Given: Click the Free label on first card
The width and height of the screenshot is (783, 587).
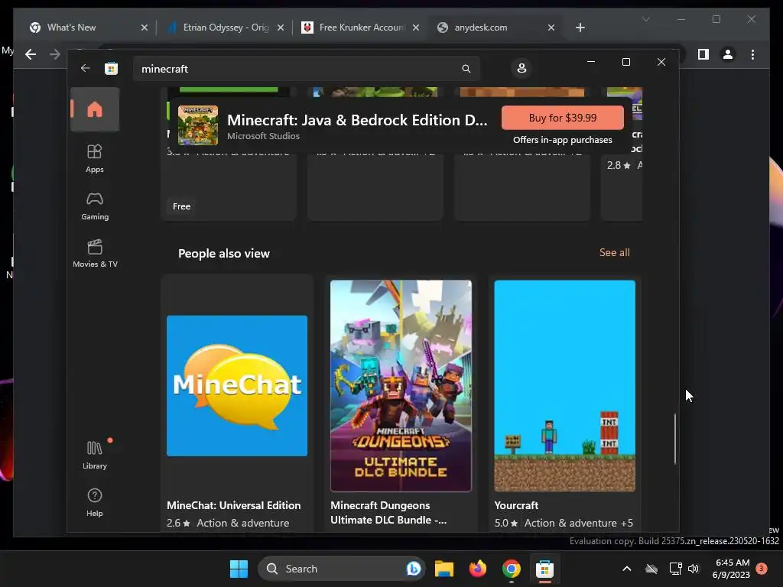Looking at the screenshot, I should 181,206.
